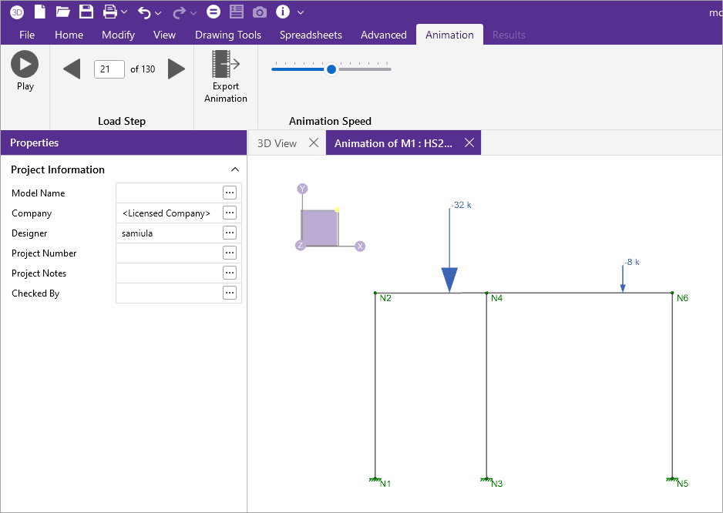
Task: Click the load step number input field
Action: point(109,69)
